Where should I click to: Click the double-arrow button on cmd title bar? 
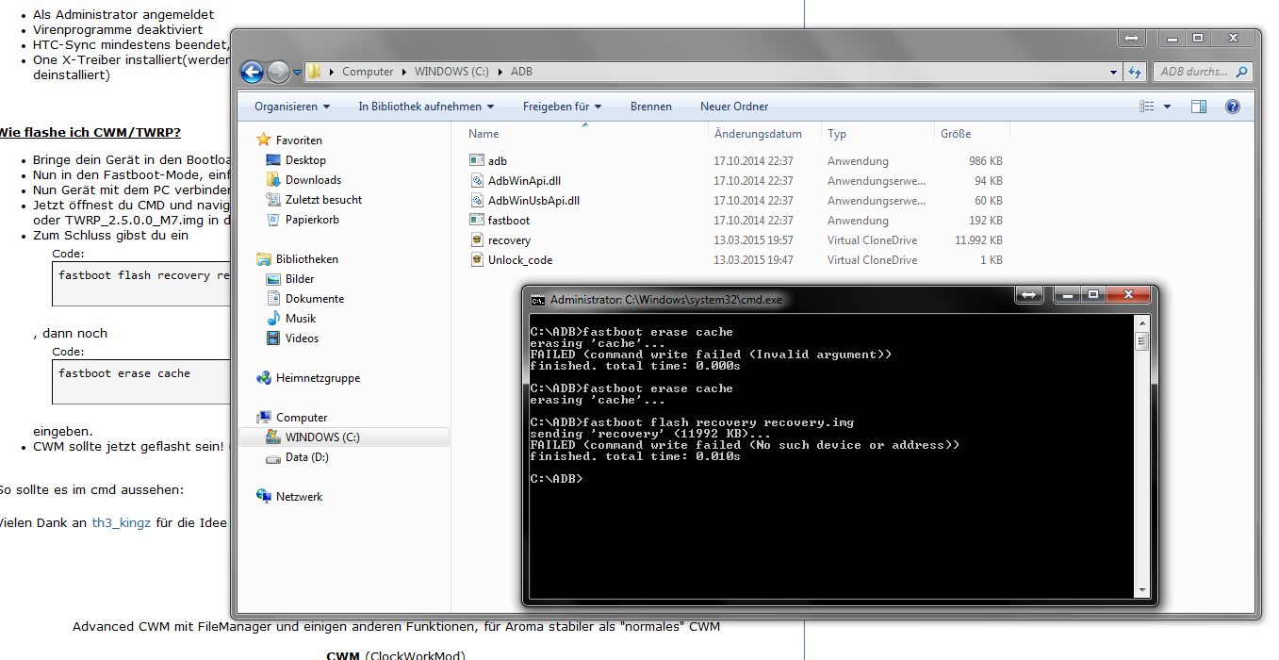(x=1028, y=295)
